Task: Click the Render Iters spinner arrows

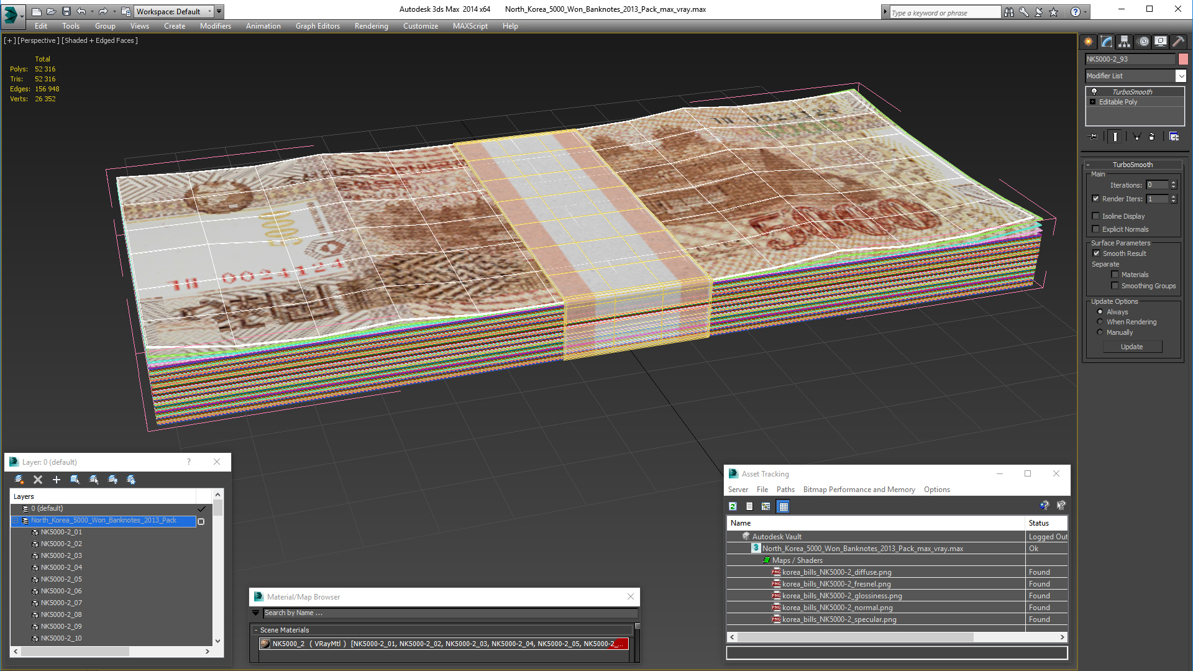Action: point(1173,199)
